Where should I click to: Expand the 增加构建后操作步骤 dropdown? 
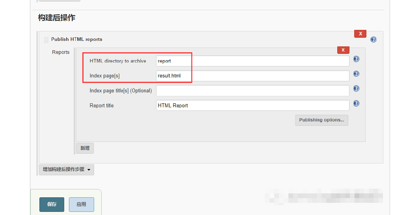[x=67, y=170]
